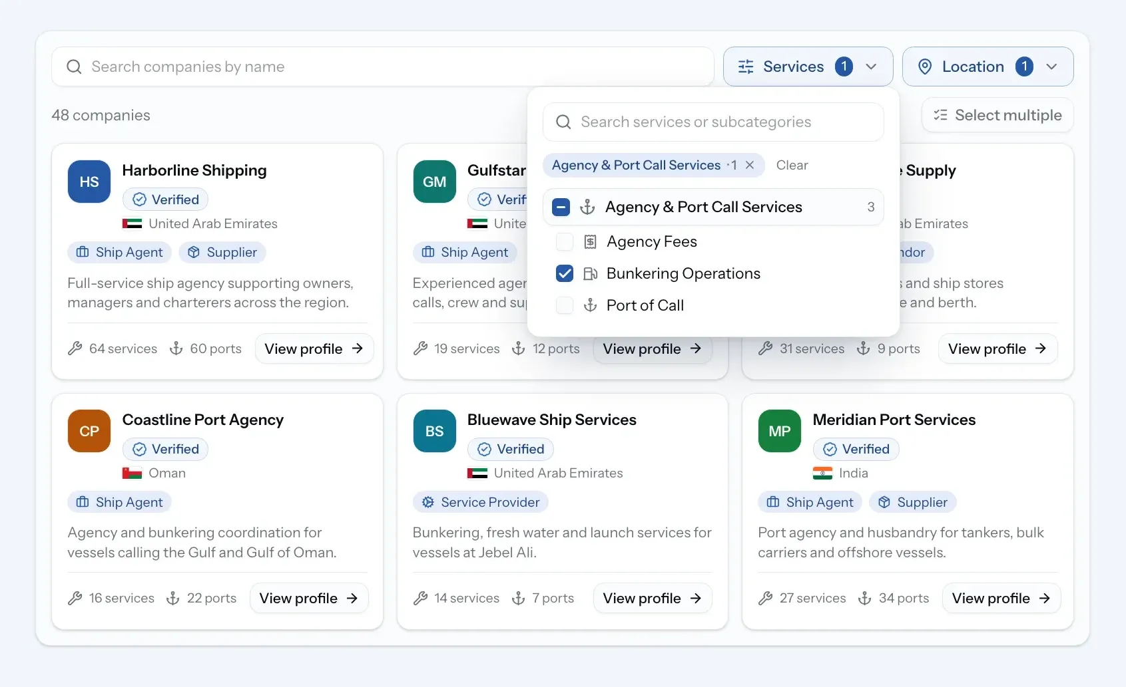Click the anchor icon beside Agency & Port Call Services
This screenshot has width=1126, height=687.
click(587, 207)
